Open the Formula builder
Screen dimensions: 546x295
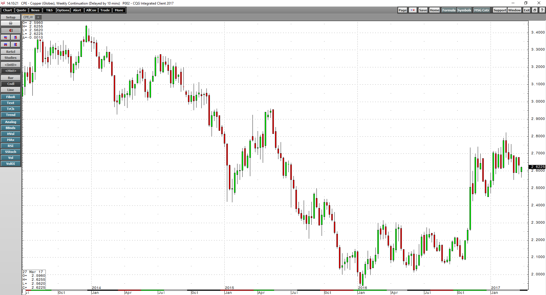click(x=449, y=10)
